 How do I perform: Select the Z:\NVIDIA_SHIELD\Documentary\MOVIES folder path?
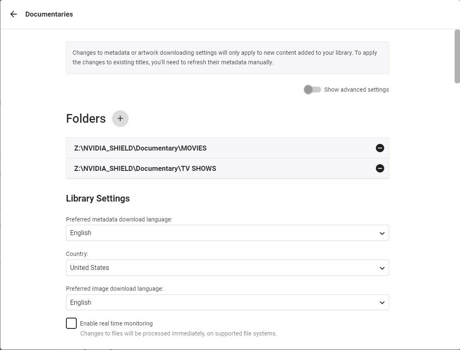pos(140,148)
